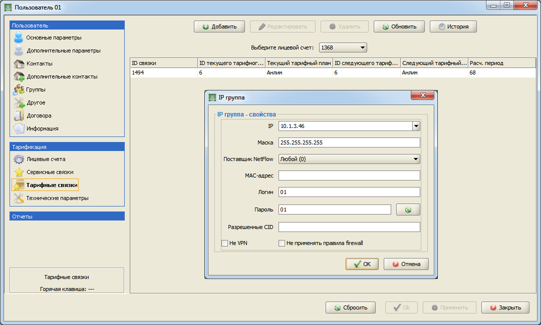
Task: Expand the Отчеты section header
Action: (67, 216)
